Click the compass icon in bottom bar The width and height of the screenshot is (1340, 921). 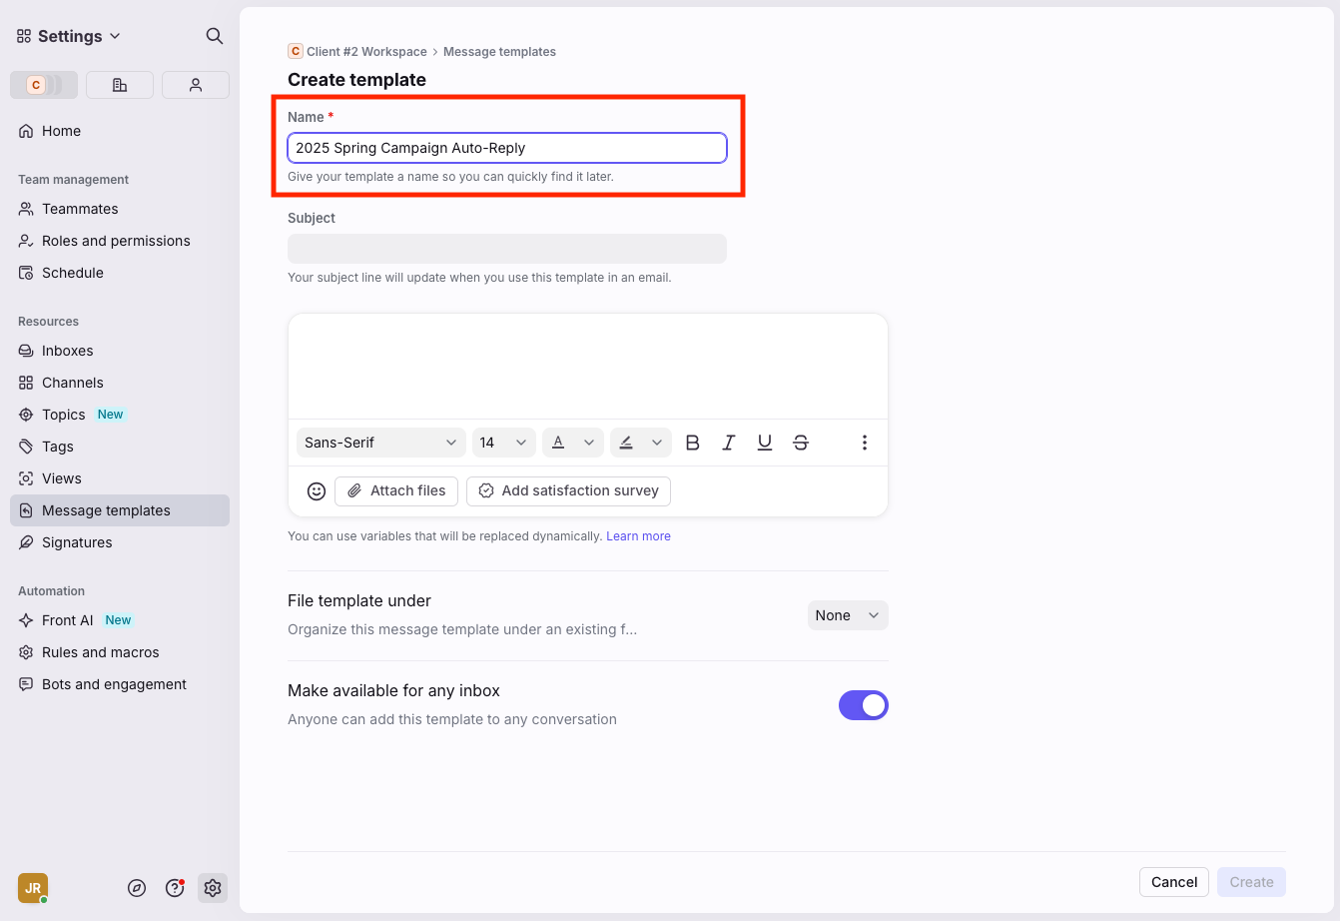click(x=138, y=888)
